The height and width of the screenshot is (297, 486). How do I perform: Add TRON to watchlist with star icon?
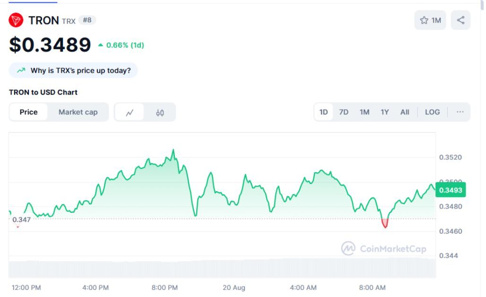pyautogui.click(x=430, y=20)
